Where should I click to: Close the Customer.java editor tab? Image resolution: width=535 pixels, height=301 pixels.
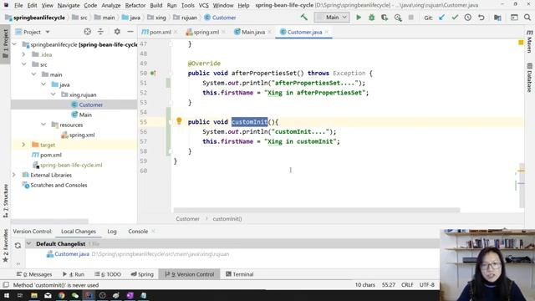click(x=327, y=32)
